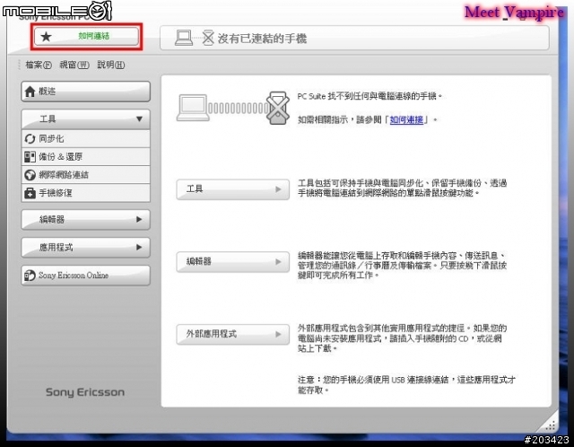This screenshot has height=447, width=574.
Task: Open the 說明(H) menu
Action: (x=111, y=65)
